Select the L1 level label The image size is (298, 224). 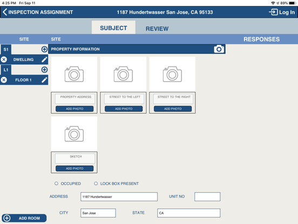(6, 70)
